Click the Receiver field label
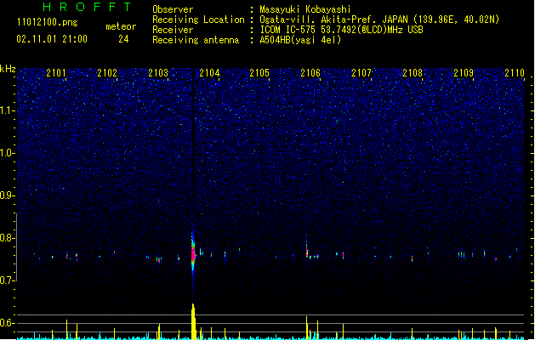 [173, 30]
